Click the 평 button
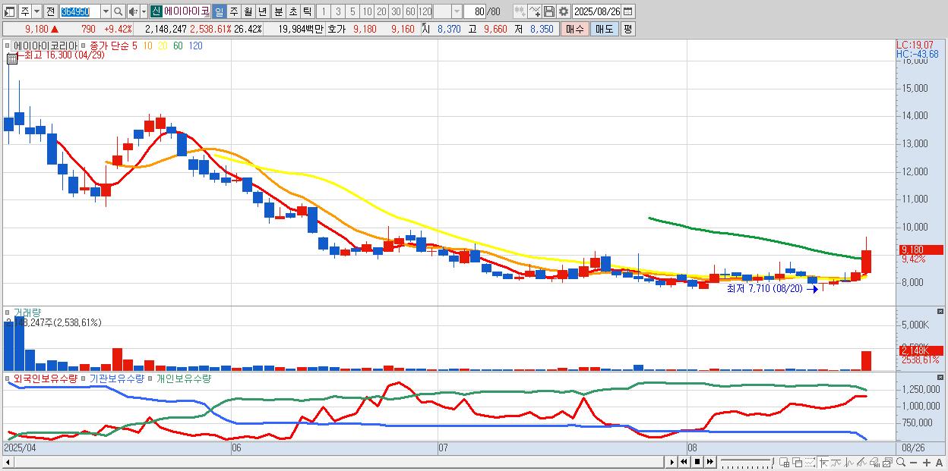 tap(627, 29)
